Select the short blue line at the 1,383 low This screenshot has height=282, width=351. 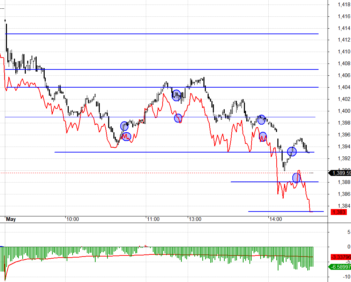point(286,211)
